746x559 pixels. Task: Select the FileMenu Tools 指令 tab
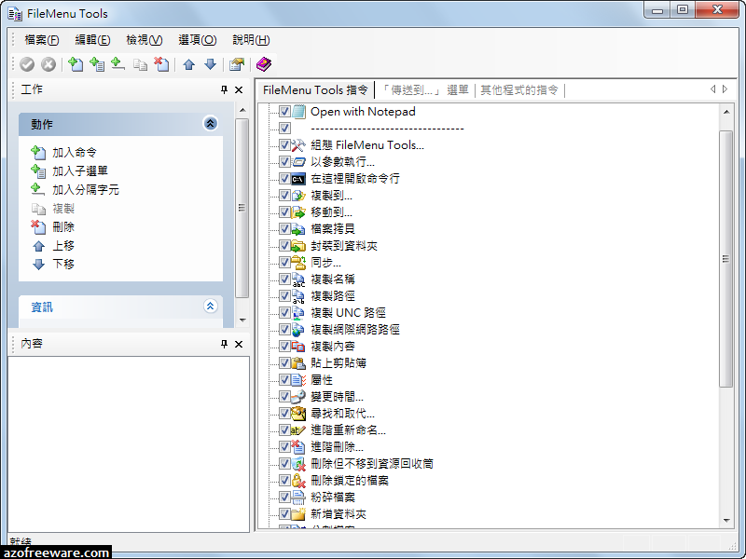(315, 89)
